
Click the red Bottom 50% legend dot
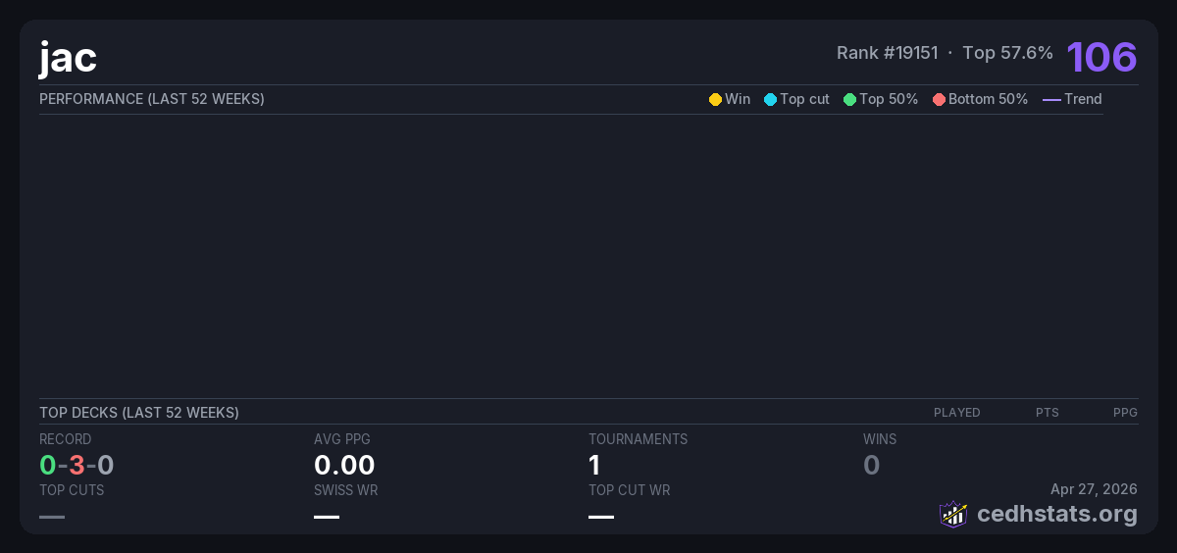939,99
